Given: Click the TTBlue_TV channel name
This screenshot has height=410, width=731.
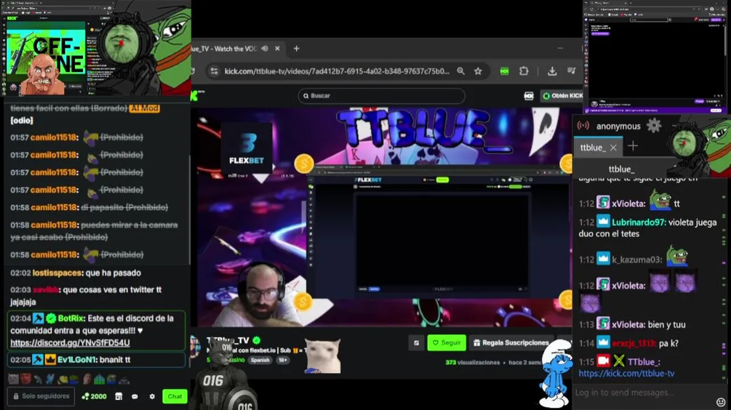Looking at the screenshot, I should 228,341.
